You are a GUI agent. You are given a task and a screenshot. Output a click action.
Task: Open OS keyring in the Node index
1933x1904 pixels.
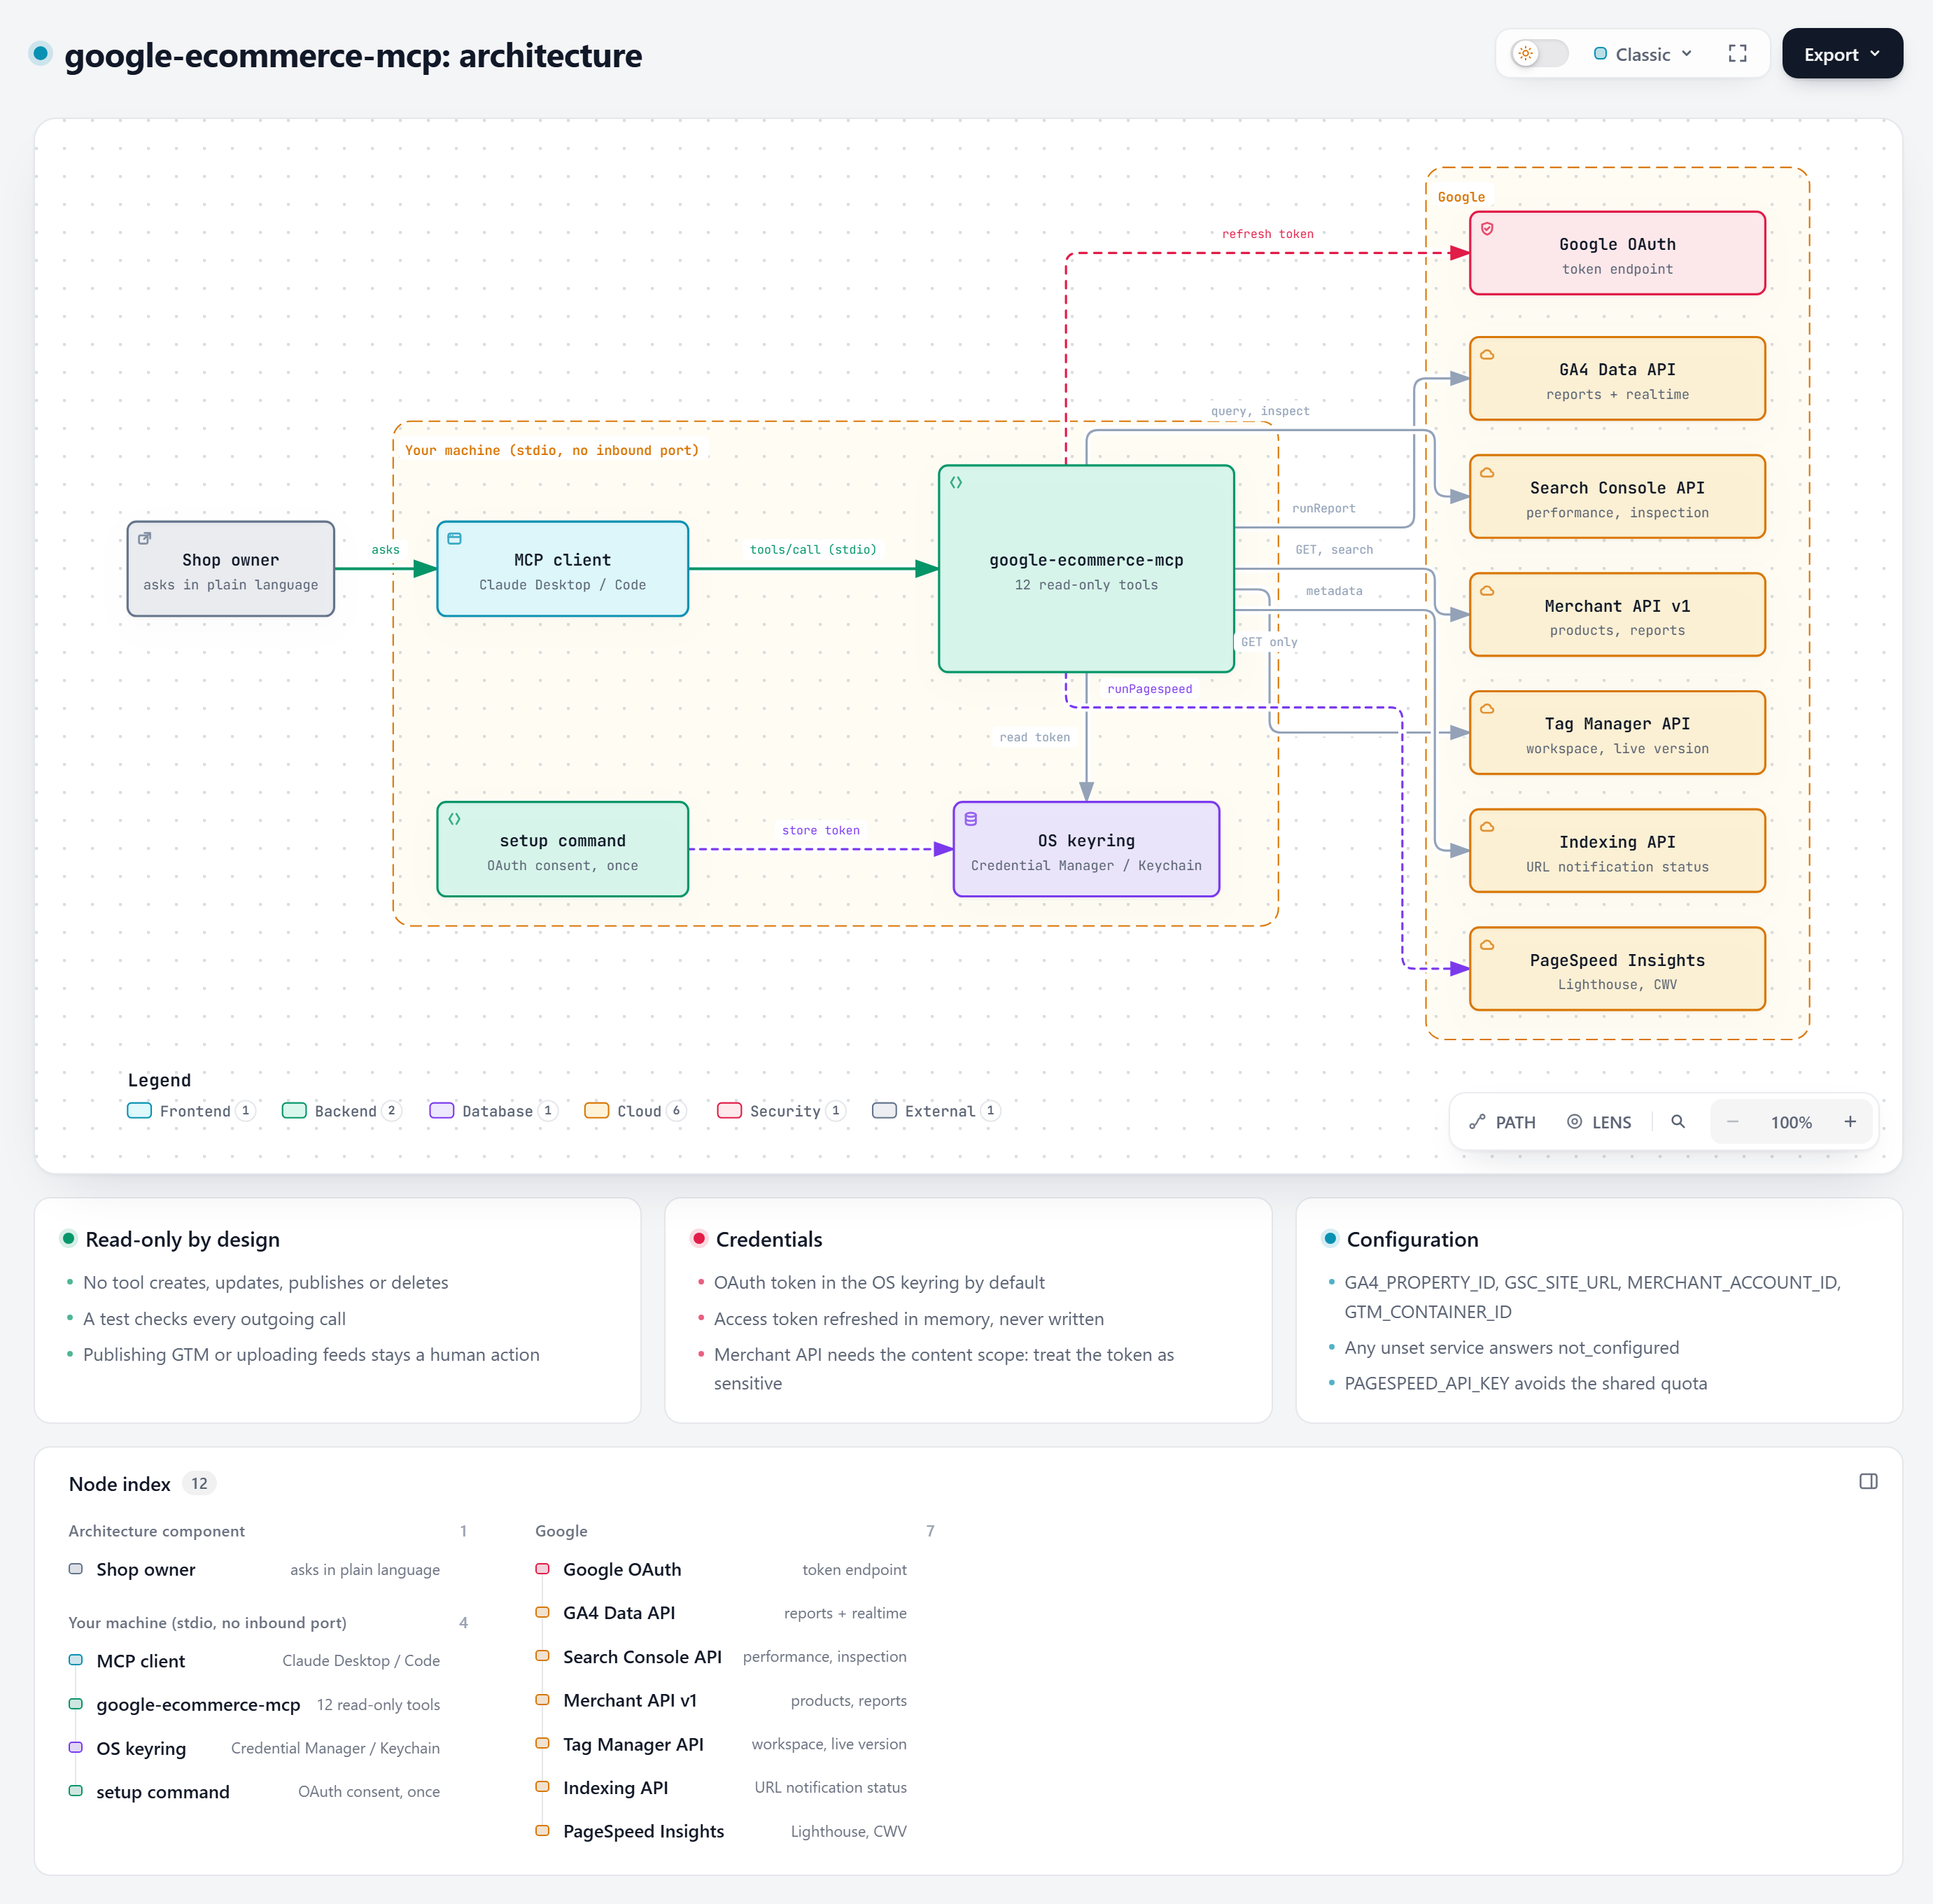point(254,1748)
